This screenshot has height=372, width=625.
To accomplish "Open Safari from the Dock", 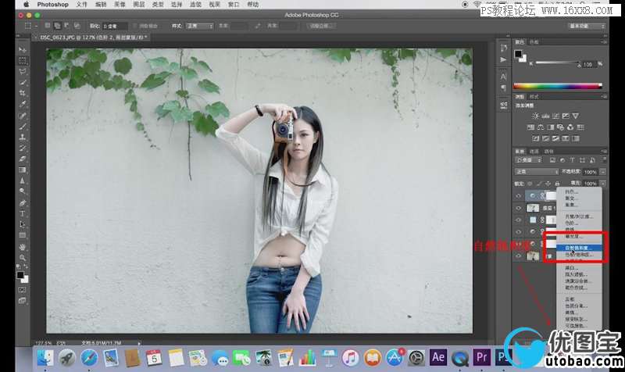I will coord(89,358).
